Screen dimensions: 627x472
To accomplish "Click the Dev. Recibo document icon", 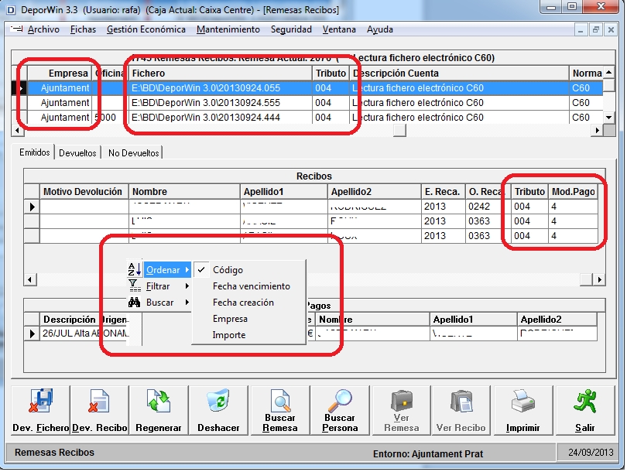I will click(x=99, y=401).
